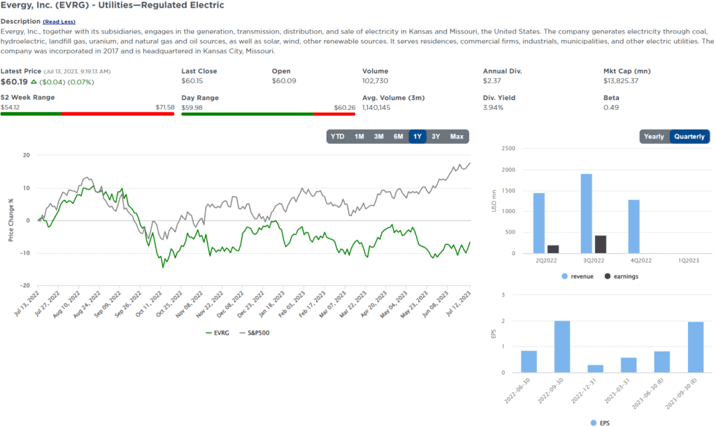Viewport: 716px width, 427px height.
Task: Switch financials to Yearly view
Action: [x=654, y=136]
